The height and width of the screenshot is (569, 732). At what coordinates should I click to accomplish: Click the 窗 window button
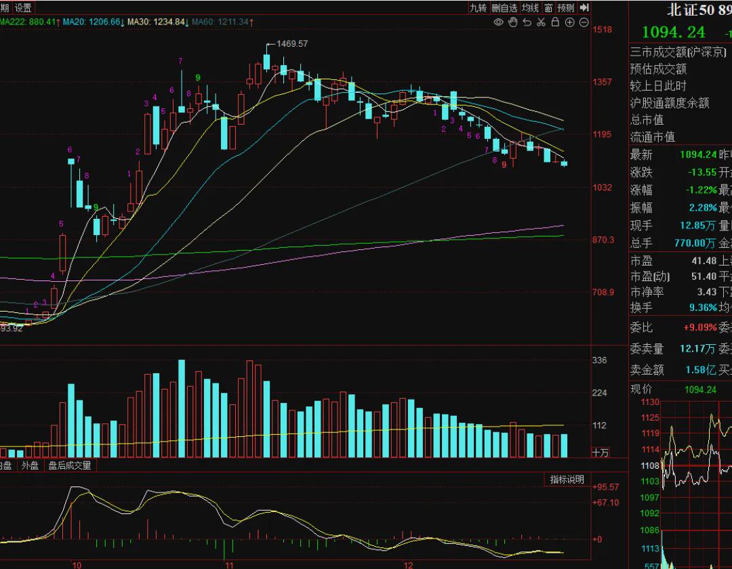coord(548,7)
